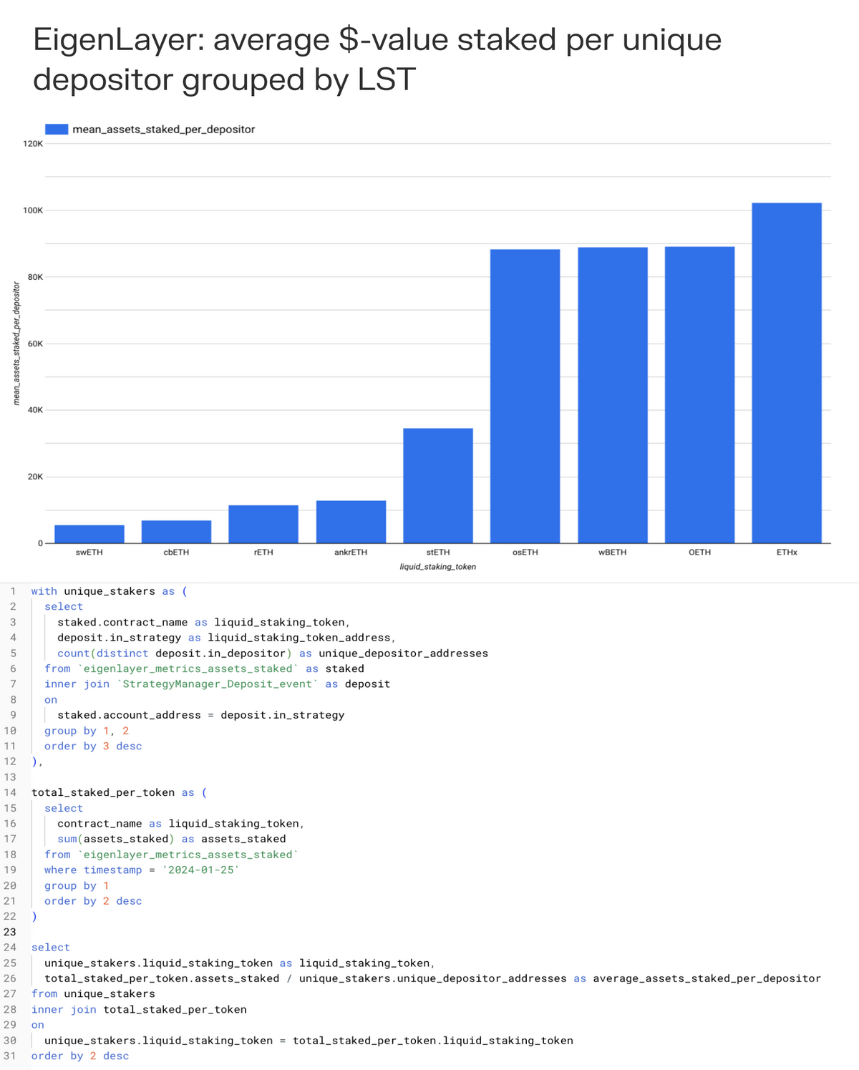Click line number 1 in code gutter
The image size is (859, 1070).
[13, 591]
